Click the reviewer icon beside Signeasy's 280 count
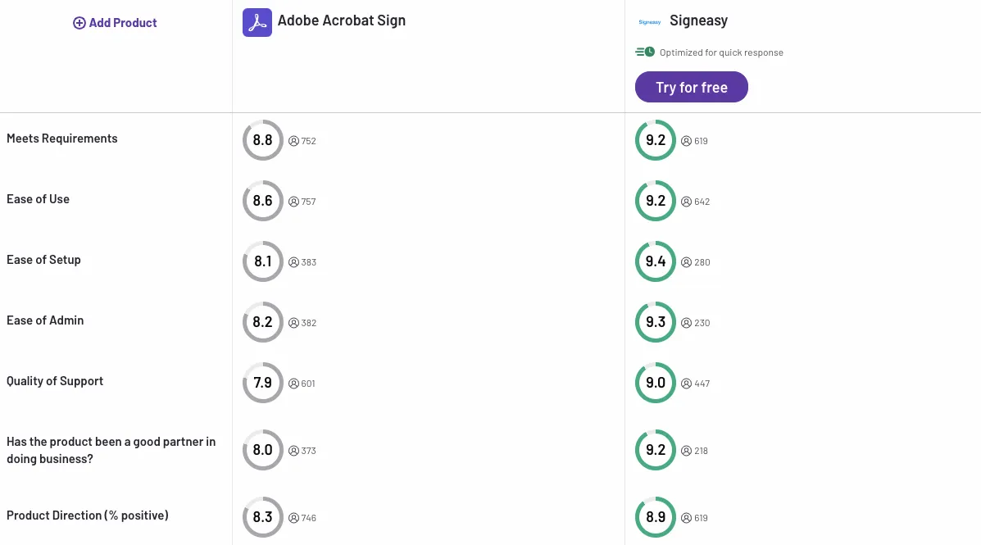 (686, 261)
